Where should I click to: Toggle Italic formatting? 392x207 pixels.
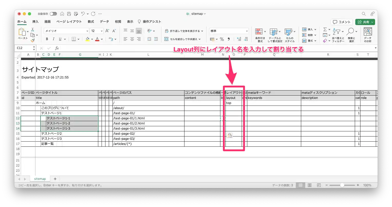(53, 39)
